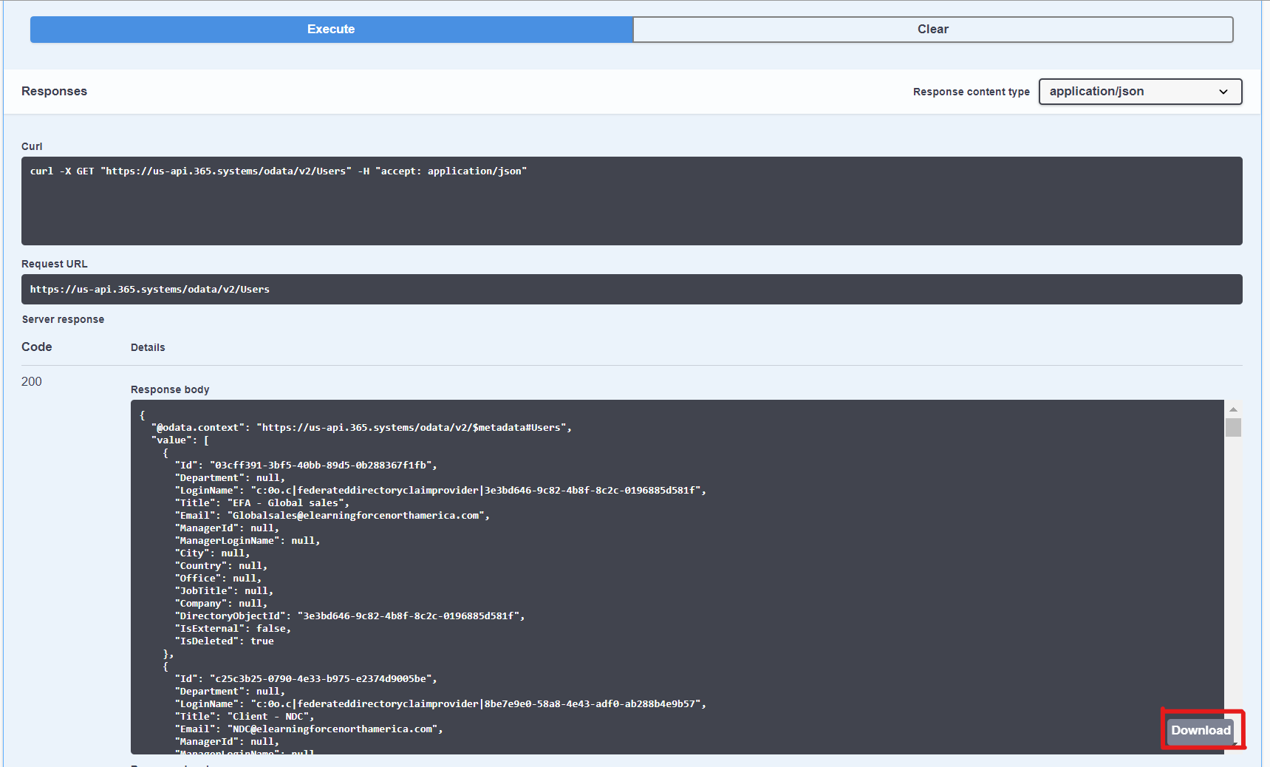Click the Globalsales email value
Screen dimensions: 1270x767
click(358, 516)
